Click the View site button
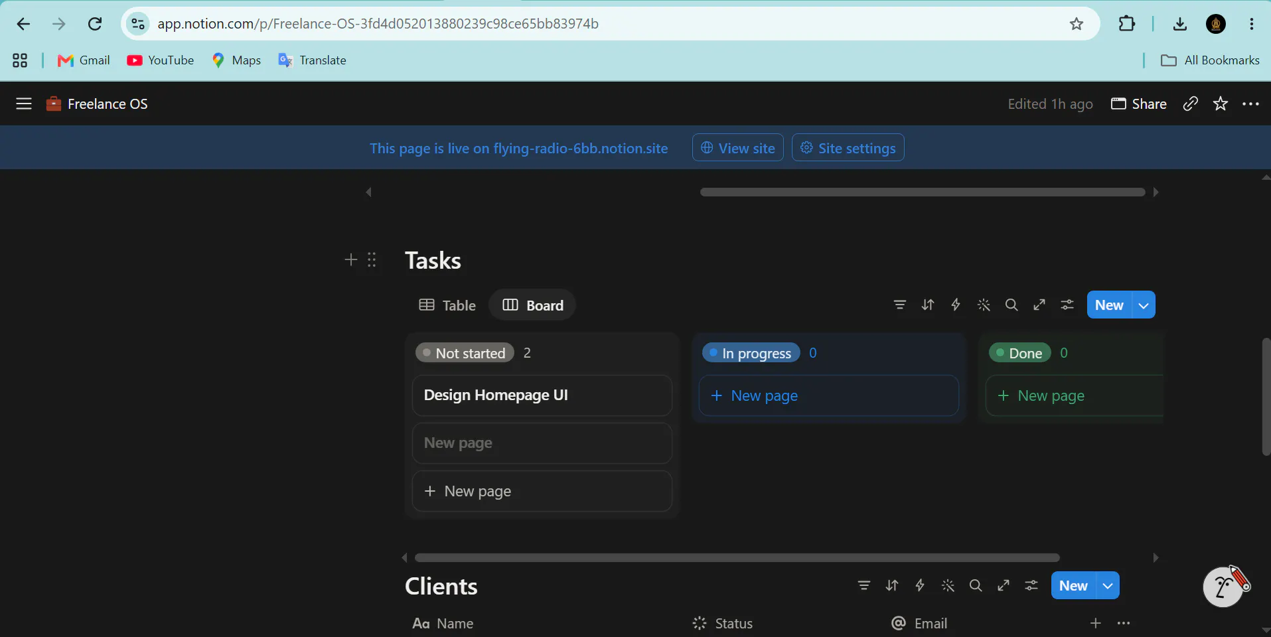1271x637 pixels. click(x=738, y=148)
